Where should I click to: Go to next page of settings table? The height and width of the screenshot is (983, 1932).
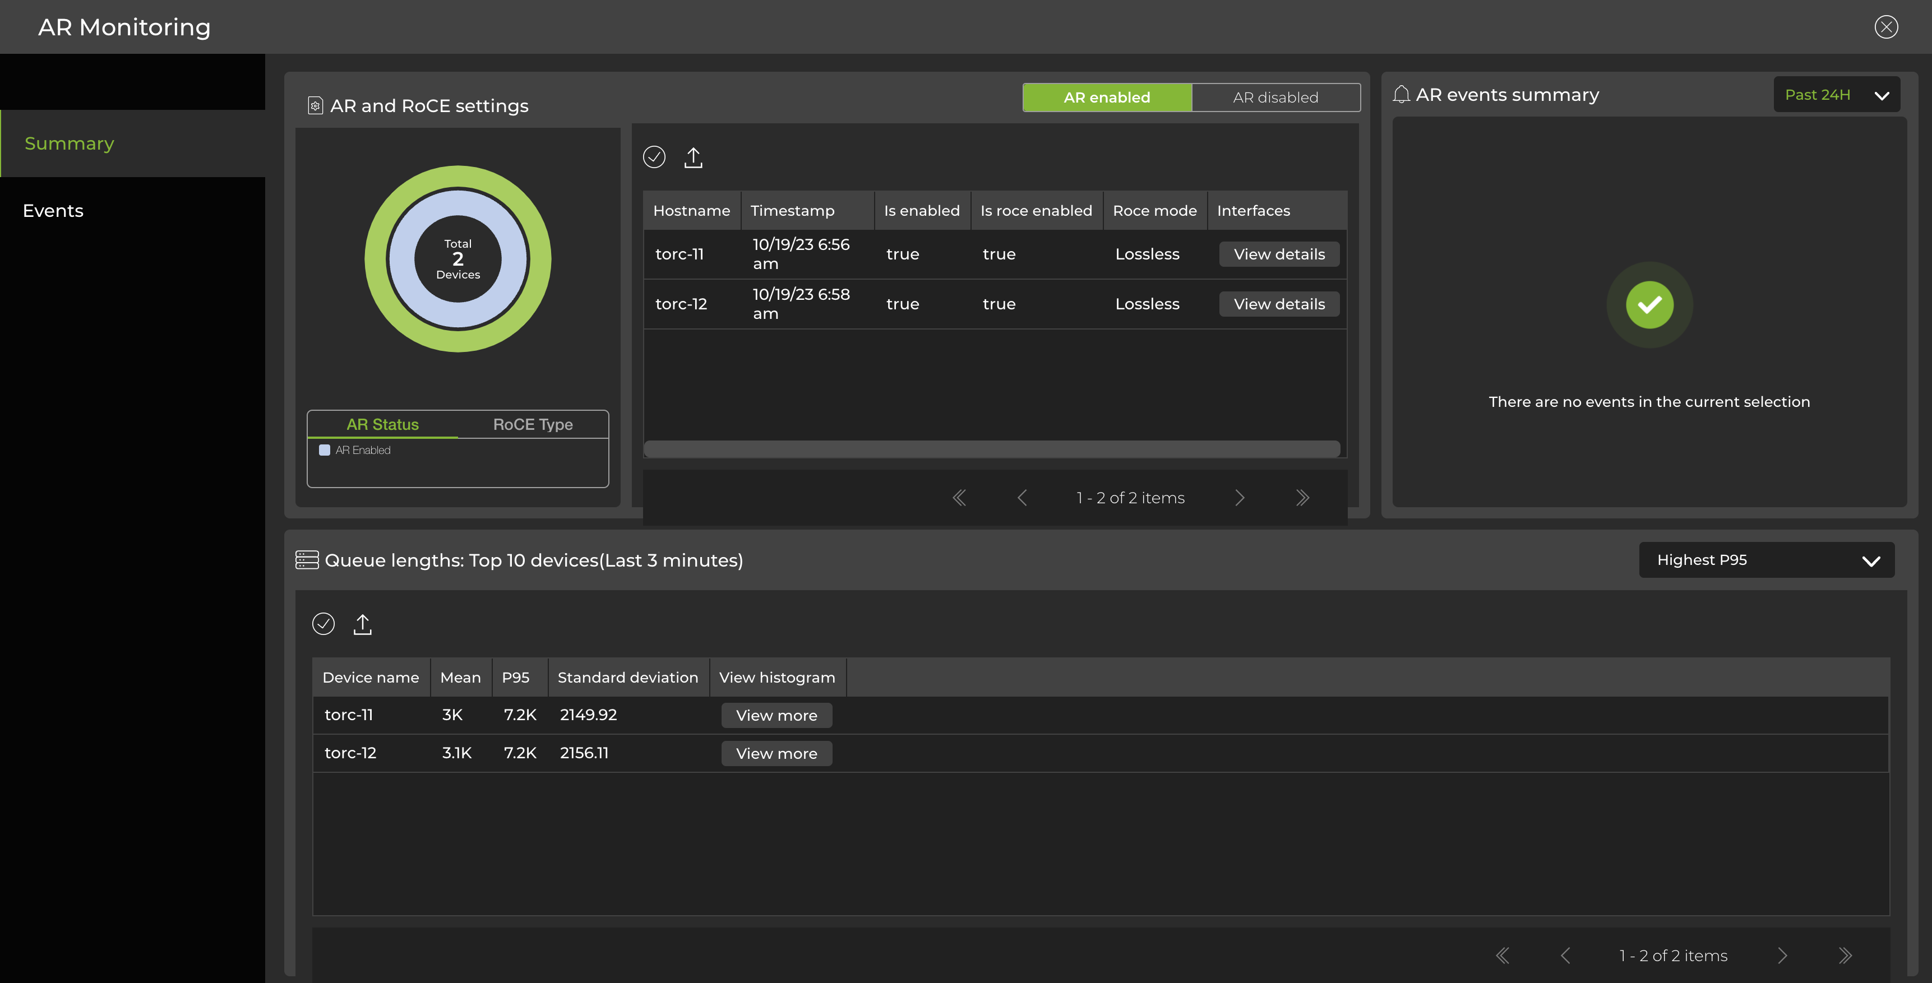coord(1240,497)
